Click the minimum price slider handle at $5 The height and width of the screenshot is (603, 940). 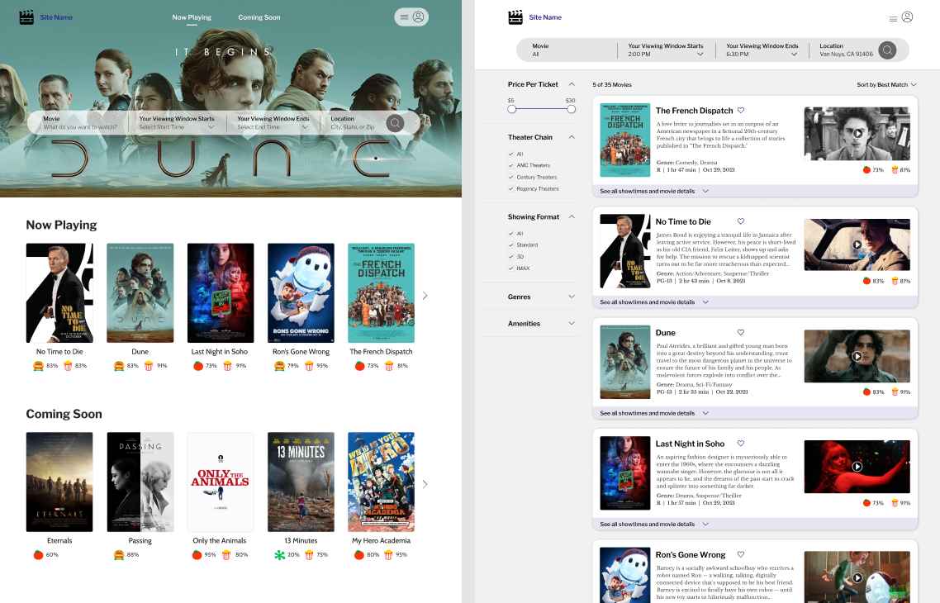pos(511,109)
